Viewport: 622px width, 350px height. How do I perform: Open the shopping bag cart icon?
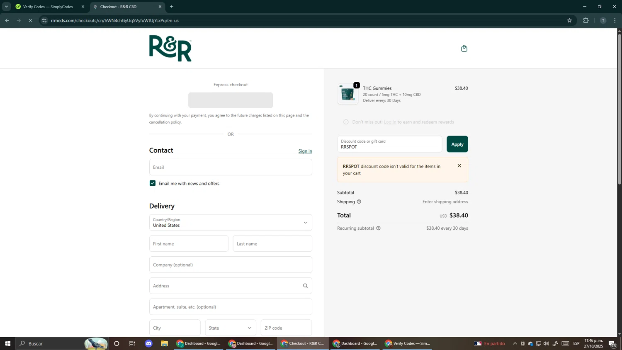464,49
